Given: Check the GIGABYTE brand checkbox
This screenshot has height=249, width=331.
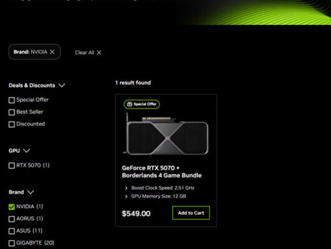Looking at the screenshot, I should [12, 243].
